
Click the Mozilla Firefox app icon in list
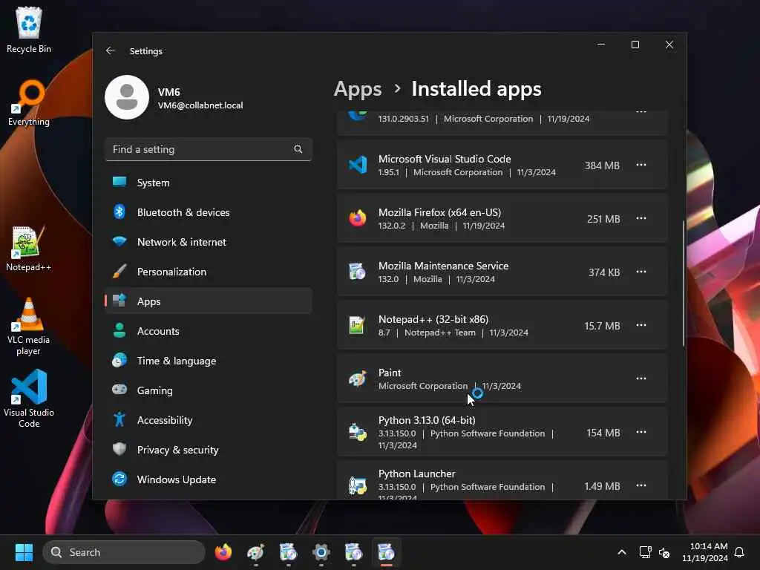(358, 219)
